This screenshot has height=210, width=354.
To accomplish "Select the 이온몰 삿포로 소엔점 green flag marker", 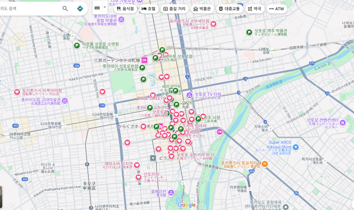I will pyautogui.click(x=77, y=46).
